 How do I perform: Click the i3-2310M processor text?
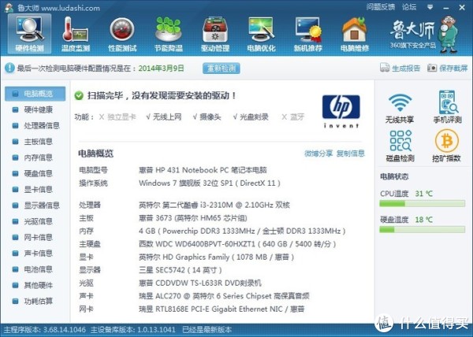[x=216, y=205]
